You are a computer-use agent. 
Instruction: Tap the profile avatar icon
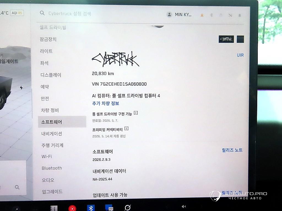(x=169, y=15)
